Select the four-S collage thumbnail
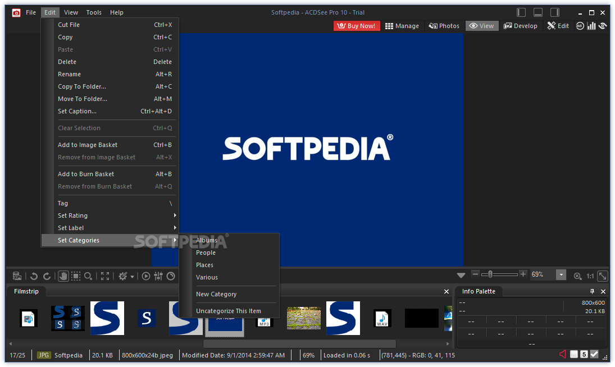The image size is (615, 367). coord(68,318)
